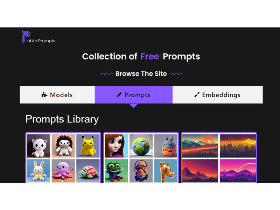Open the Embeddings tab
Viewport: 280px width, 210px height.
(217, 94)
